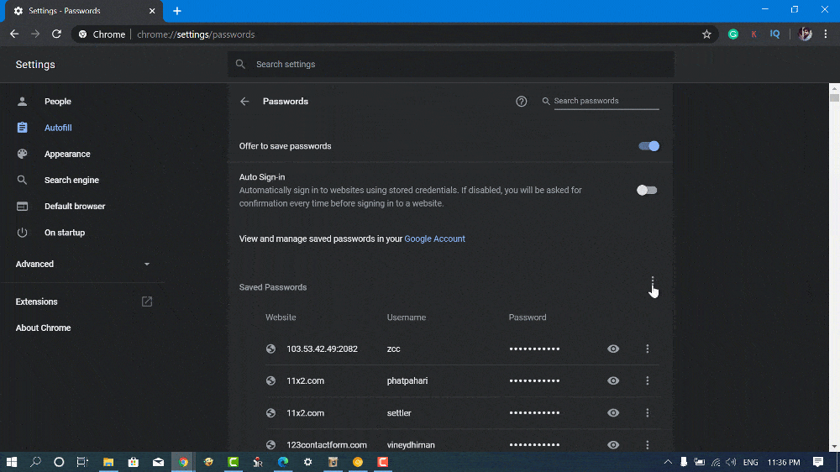Open Cortana from the taskbar

tap(59, 462)
